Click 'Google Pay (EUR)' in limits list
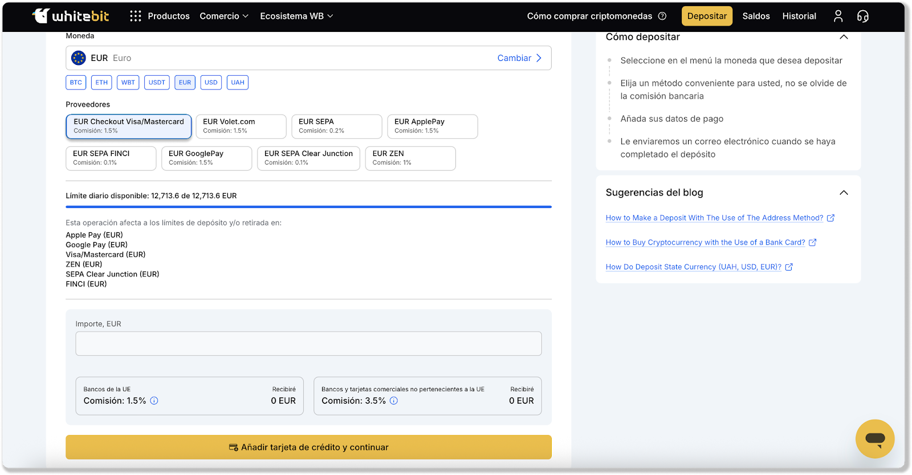 click(x=96, y=245)
